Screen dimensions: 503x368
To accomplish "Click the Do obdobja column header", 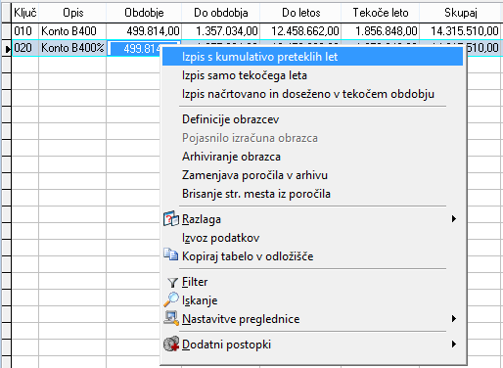I will tap(221, 13).
